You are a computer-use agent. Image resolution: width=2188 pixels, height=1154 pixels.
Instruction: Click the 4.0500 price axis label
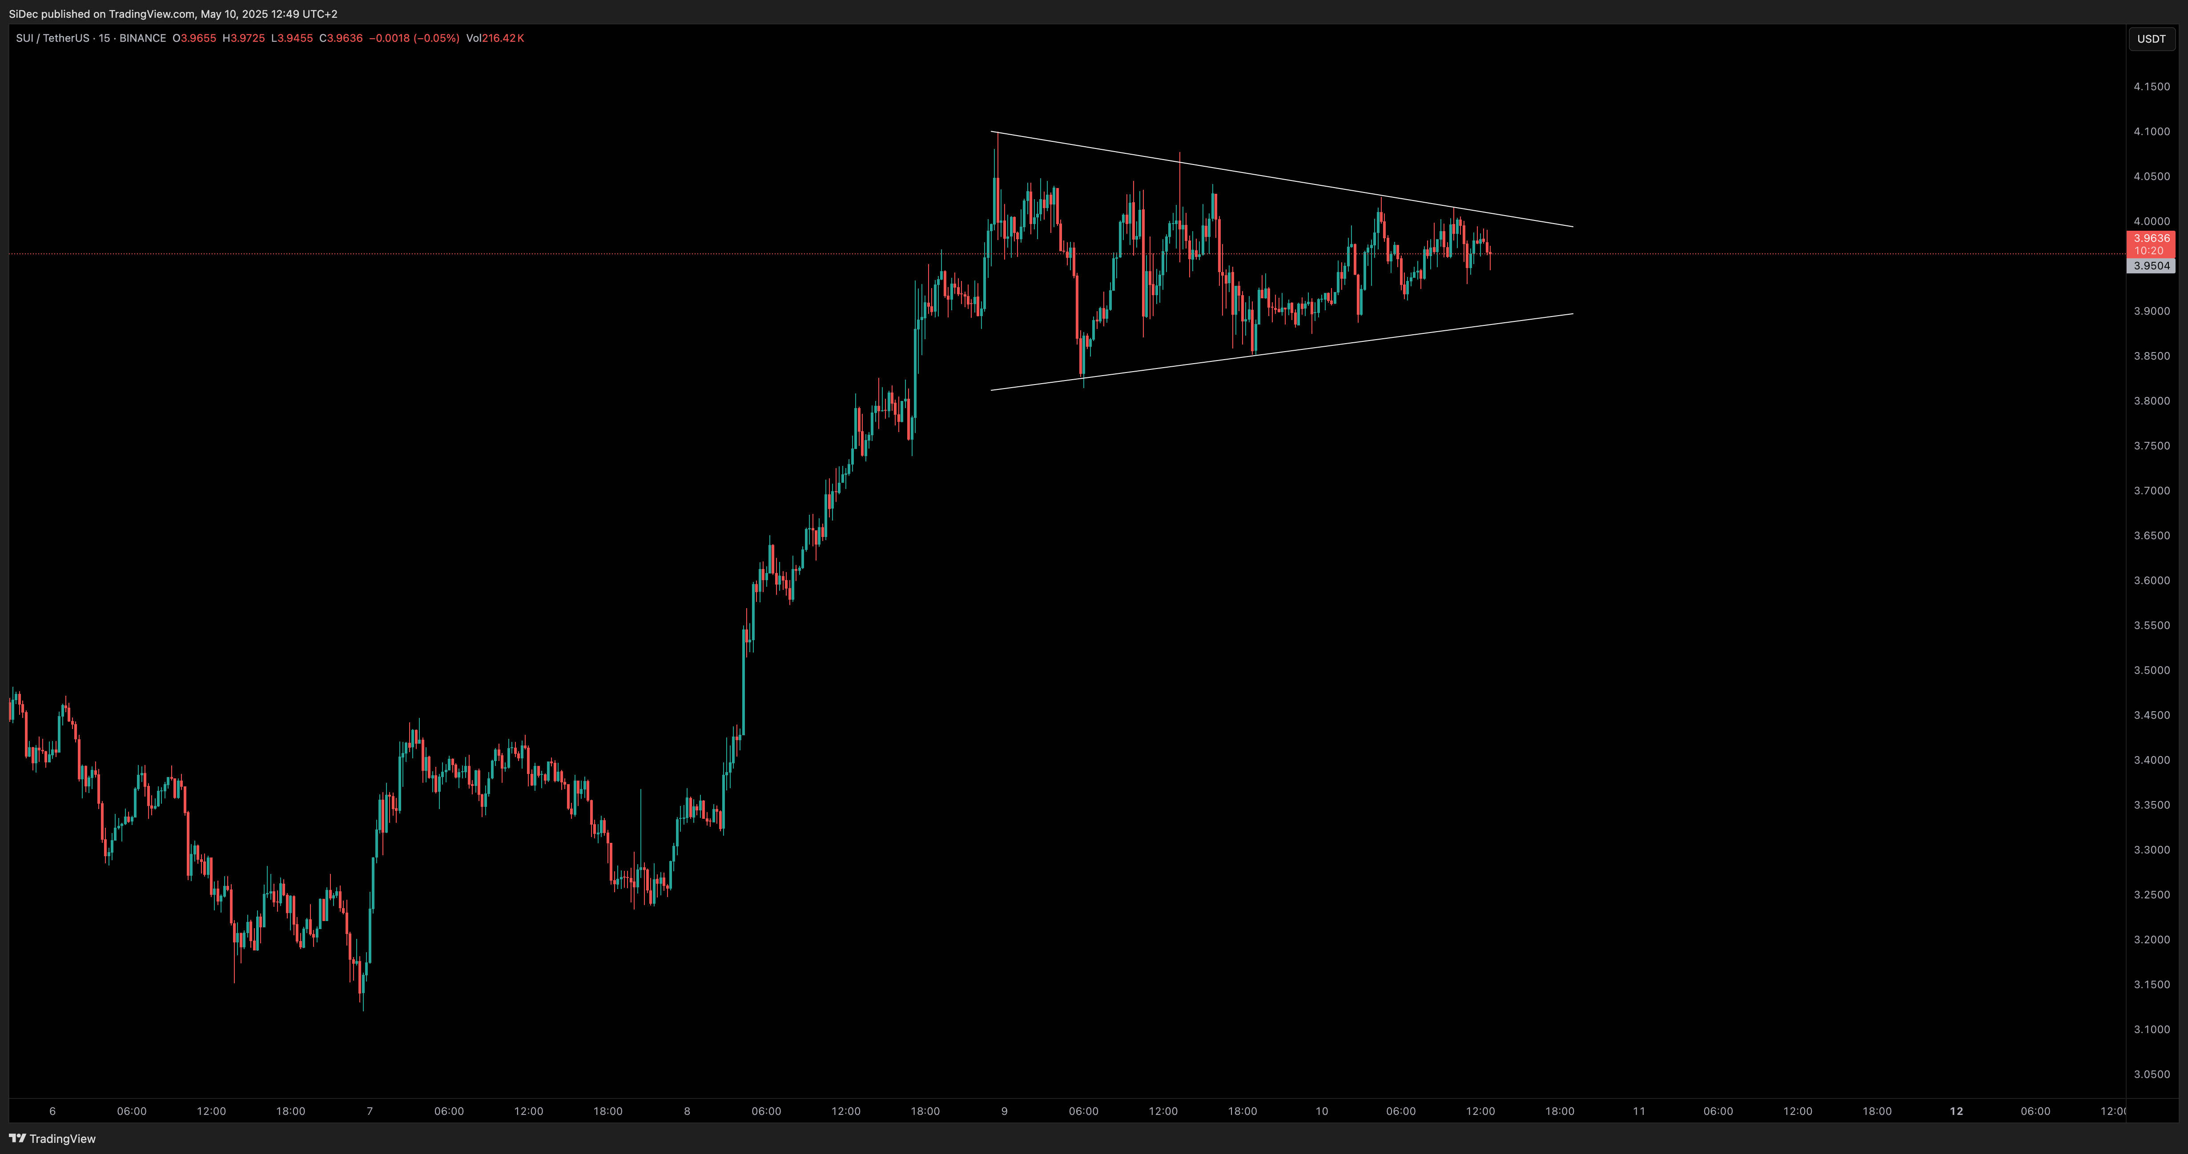(2152, 176)
